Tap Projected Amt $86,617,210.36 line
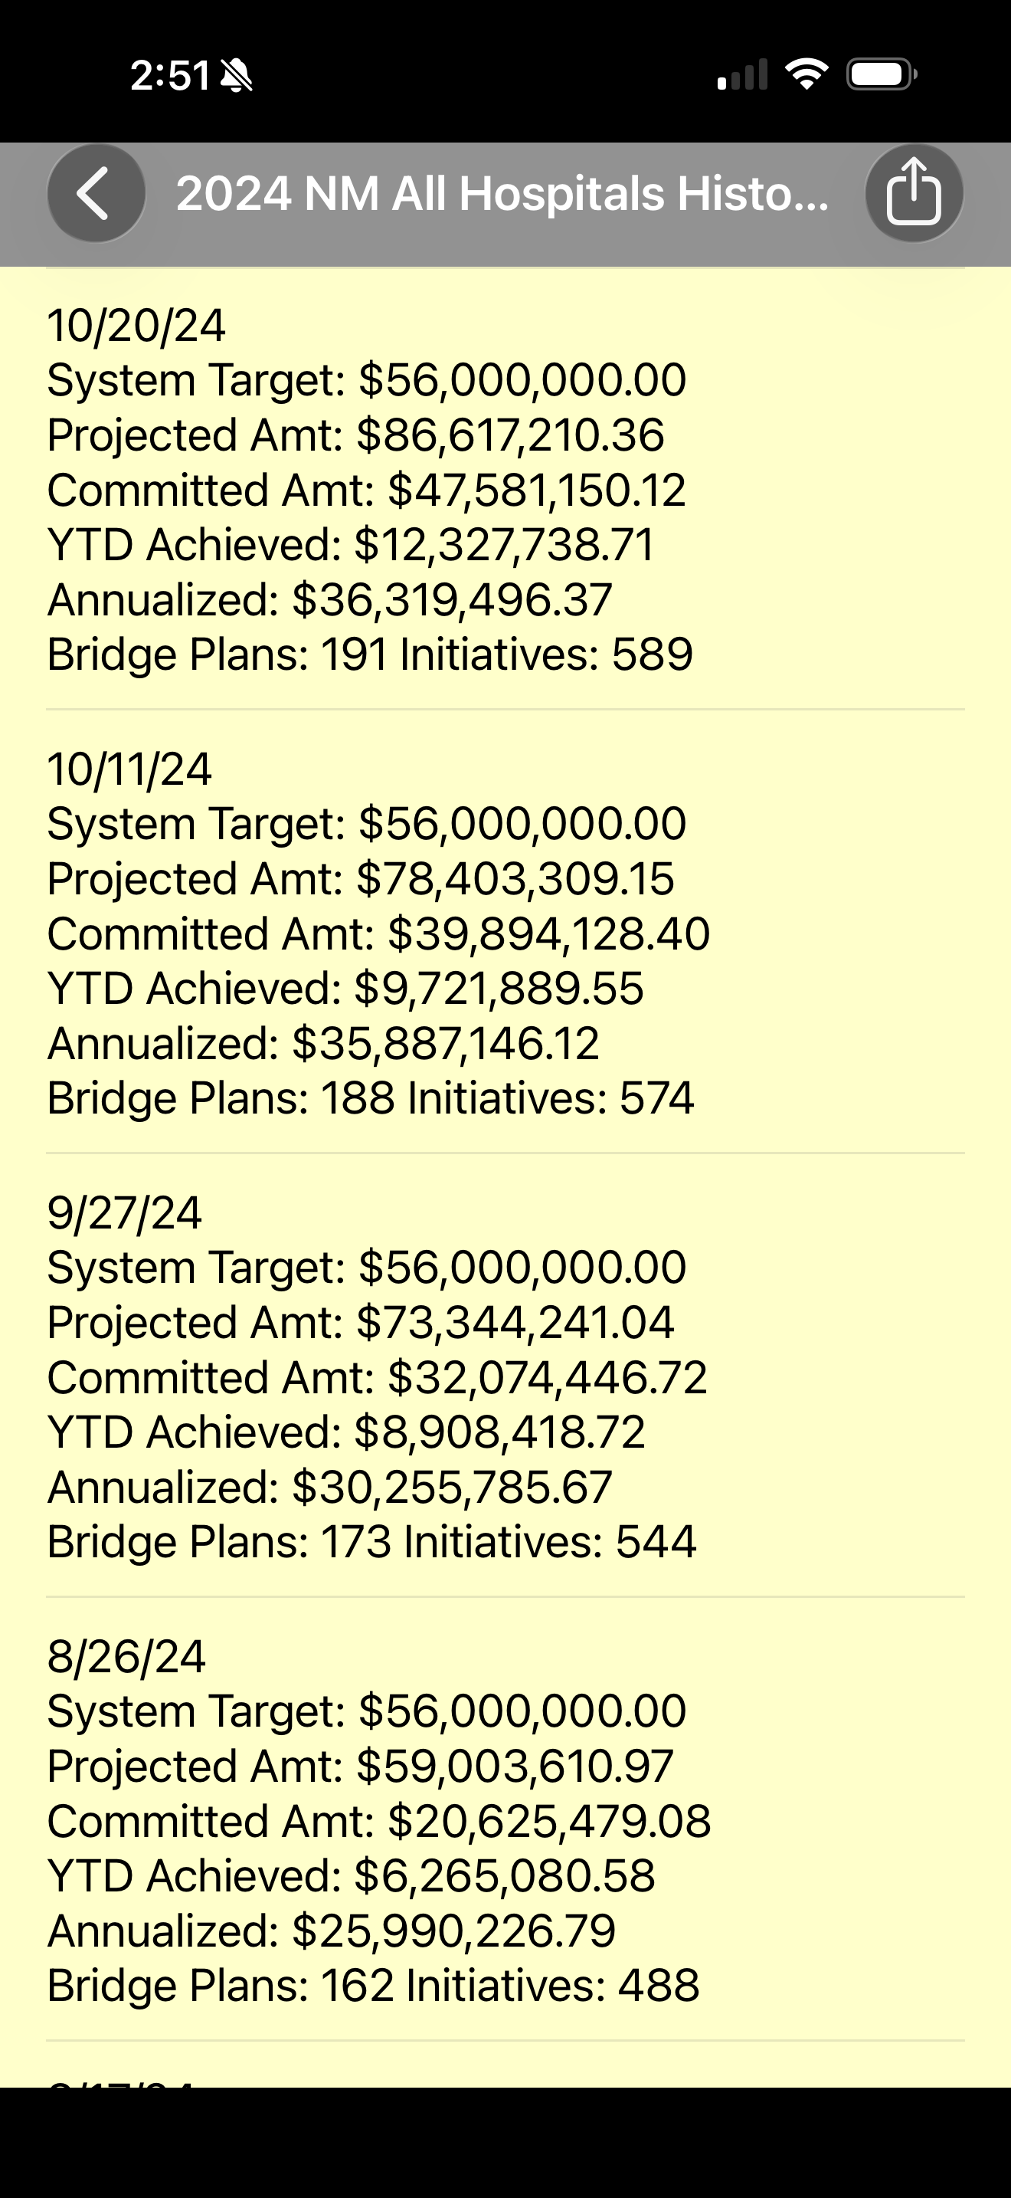This screenshot has height=2198, width=1011. click(x=355, y=435)
